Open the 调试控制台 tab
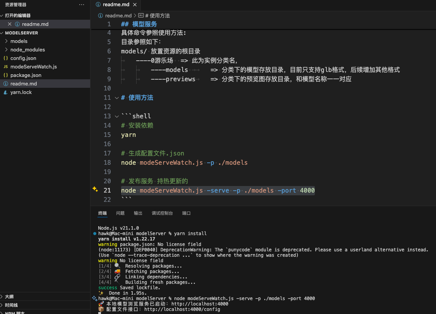This screenshot has width=436, height=314. coord(162,213)
